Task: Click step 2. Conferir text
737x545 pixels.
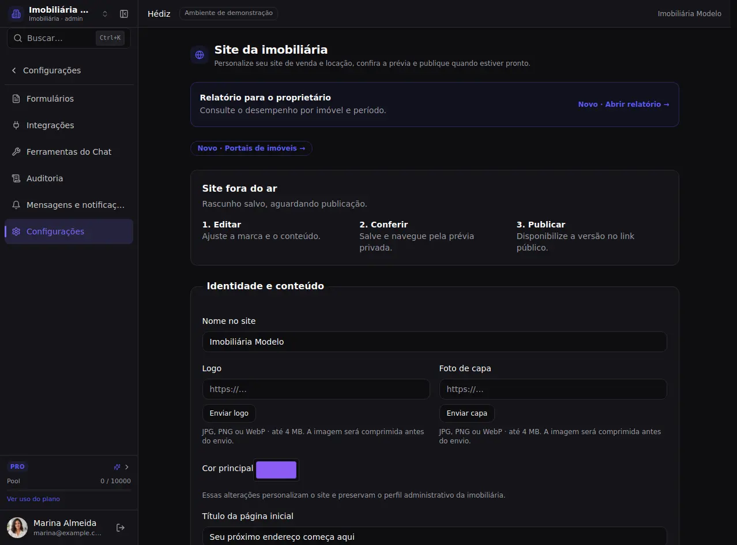Action: pyautogui.click(x=383, y=225)
